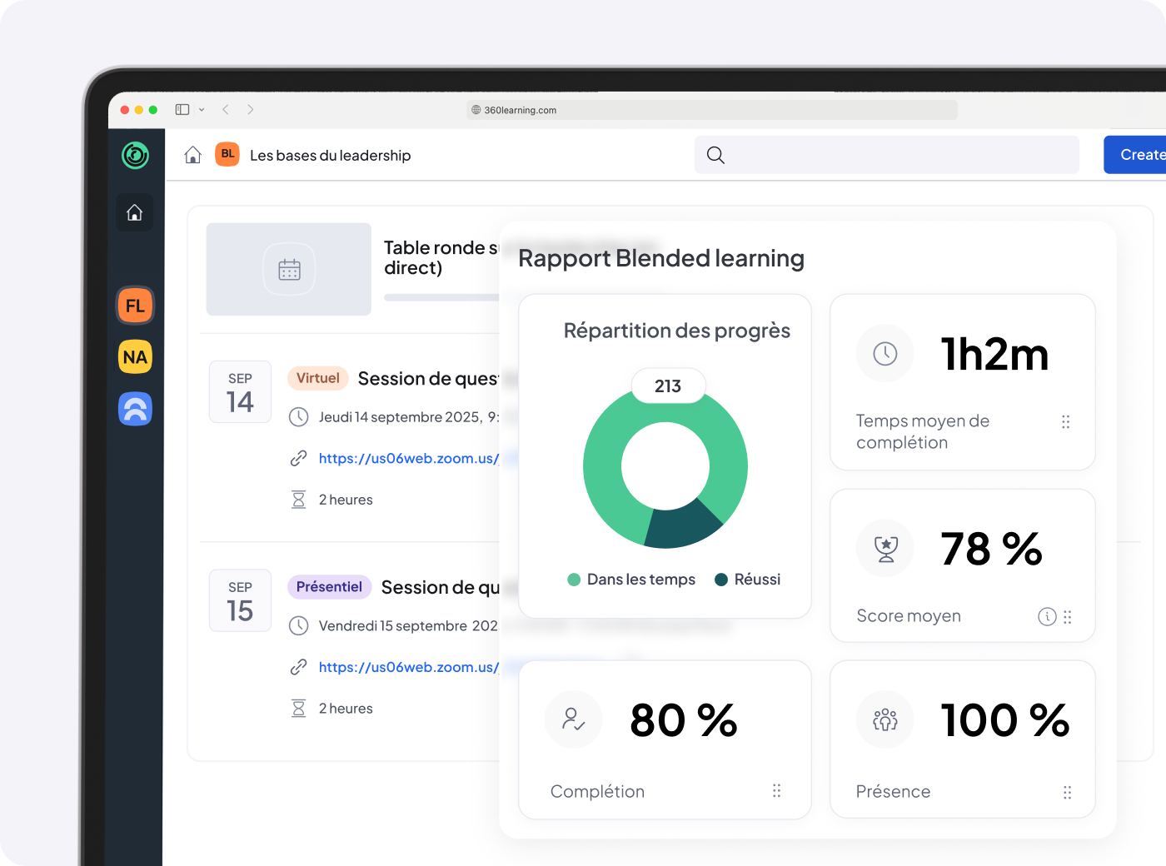The image size is (1166, 866).
Task: Click the trophy icon on the Score moyen card
Action: coord(884,548)
